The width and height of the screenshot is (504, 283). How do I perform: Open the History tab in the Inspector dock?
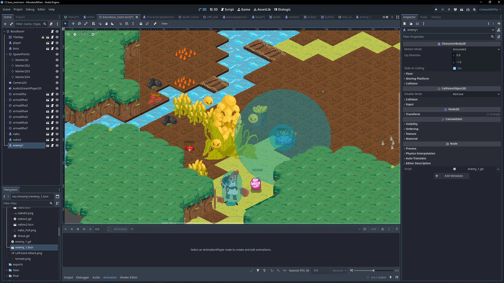click(x=436, y=17)
